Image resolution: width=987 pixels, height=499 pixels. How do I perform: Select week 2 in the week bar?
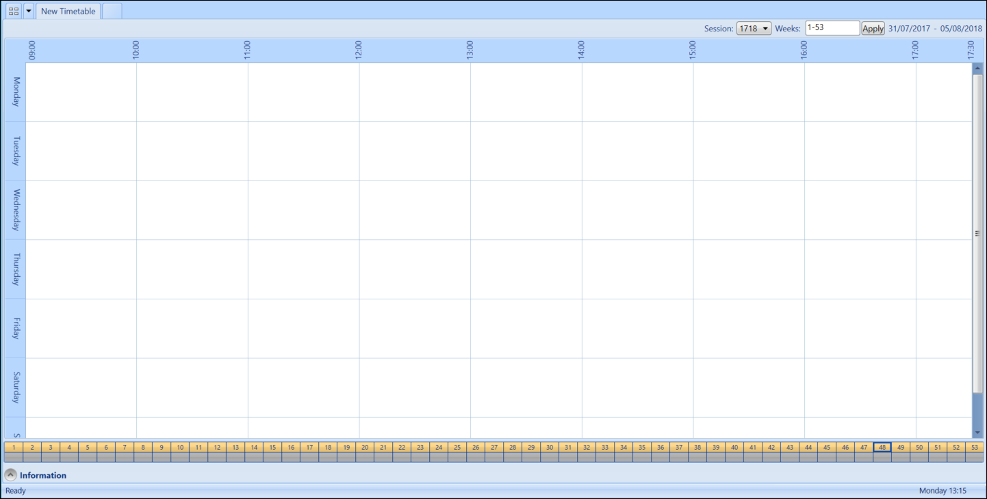(32, 448)
